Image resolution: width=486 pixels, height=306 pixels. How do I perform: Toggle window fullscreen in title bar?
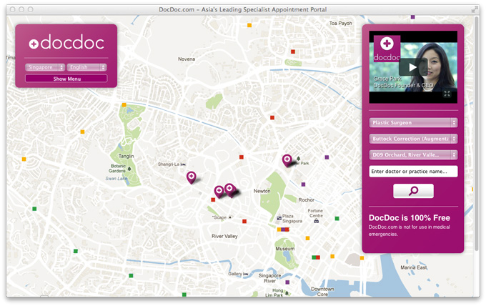tap(474, 9)
